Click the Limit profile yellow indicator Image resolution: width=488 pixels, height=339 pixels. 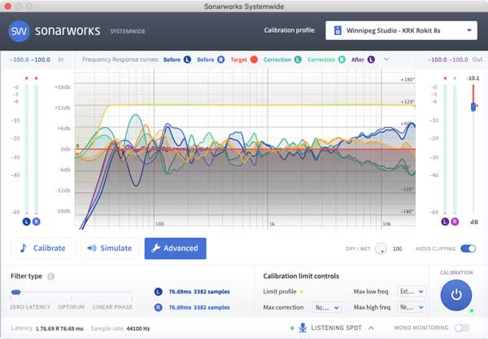tap(301, 292)
